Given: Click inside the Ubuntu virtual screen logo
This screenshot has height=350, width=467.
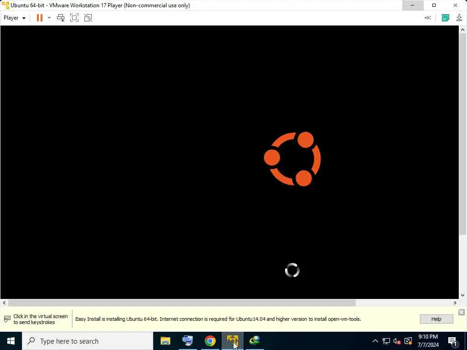Looking at the screenshot, I should click(x=292, y=159).
